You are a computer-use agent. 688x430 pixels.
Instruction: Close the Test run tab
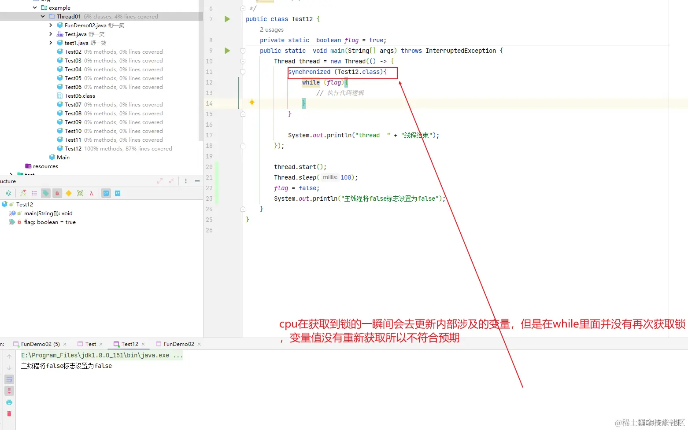coord(101,344)
